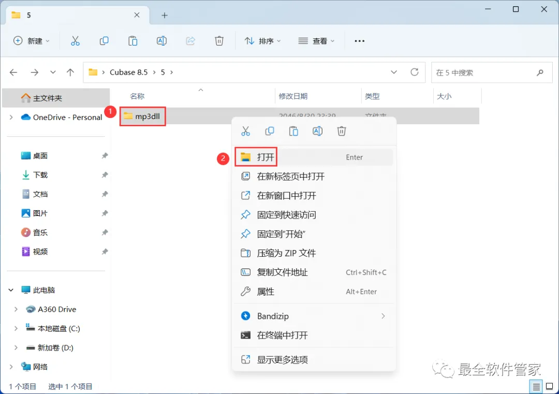Open 音乐 in quick access

40,233
